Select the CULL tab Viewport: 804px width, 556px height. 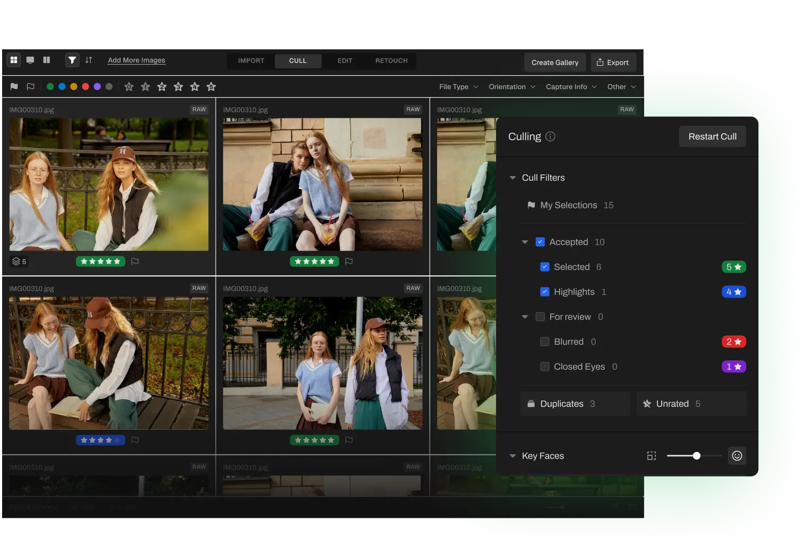[x=298, y=61]
